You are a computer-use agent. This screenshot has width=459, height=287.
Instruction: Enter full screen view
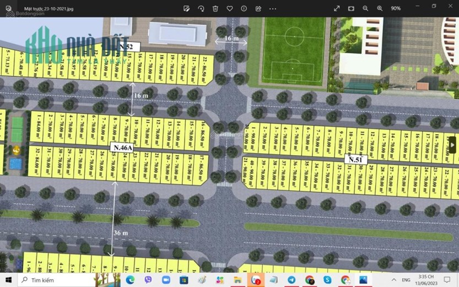click(x=337, y=8)
